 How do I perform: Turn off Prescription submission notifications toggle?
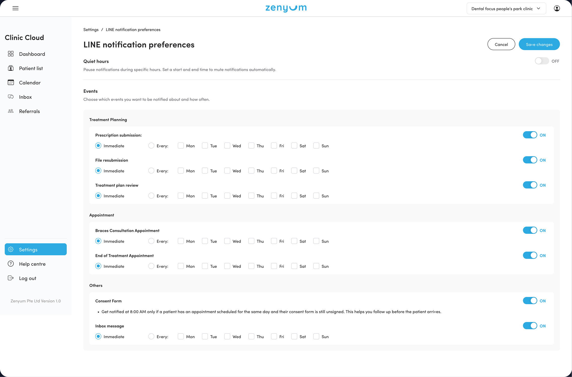click(530, 135)
